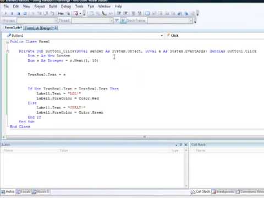Open the File menu
Image resolution: width=264 pixels, height=198 pixels.
tap(6, 7)
